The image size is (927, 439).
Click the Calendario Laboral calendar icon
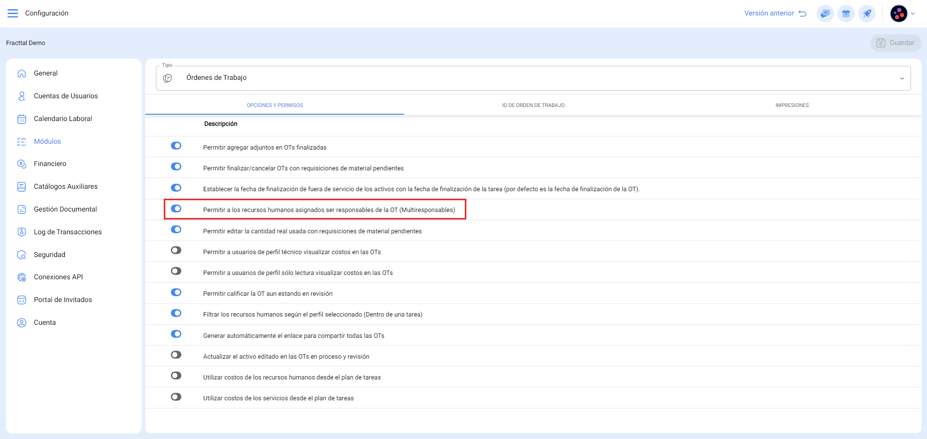[x=22, y=119]
